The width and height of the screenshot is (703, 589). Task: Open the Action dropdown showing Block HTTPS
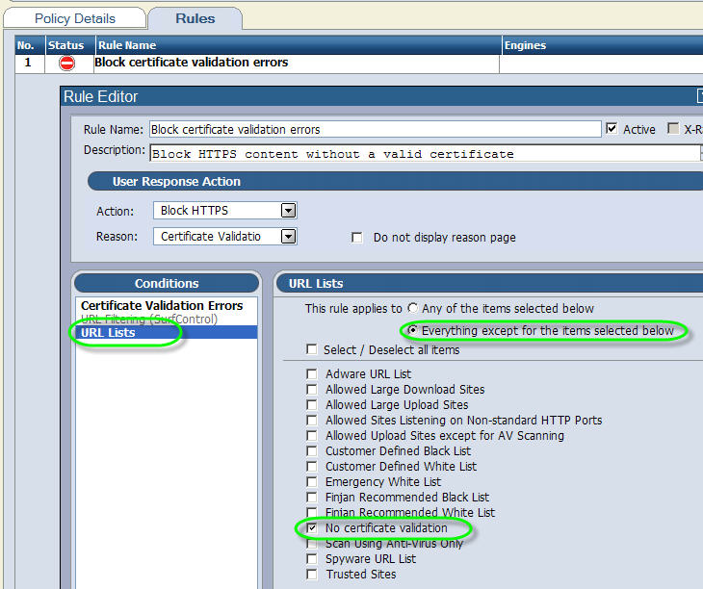[x=287, y=211]
